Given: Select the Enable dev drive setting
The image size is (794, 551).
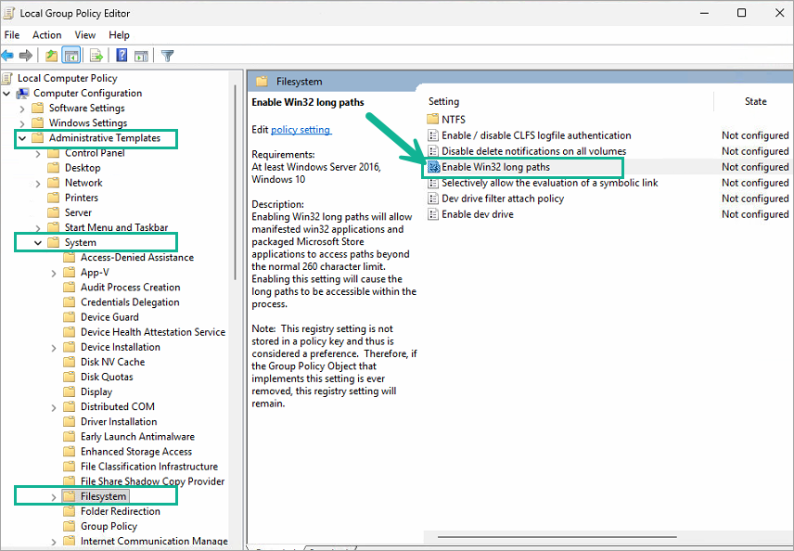Looking at the screenshot, I should click(477, 214).
